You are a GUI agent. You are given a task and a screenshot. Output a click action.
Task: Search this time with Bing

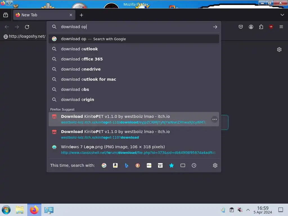(x=127, y=165)
